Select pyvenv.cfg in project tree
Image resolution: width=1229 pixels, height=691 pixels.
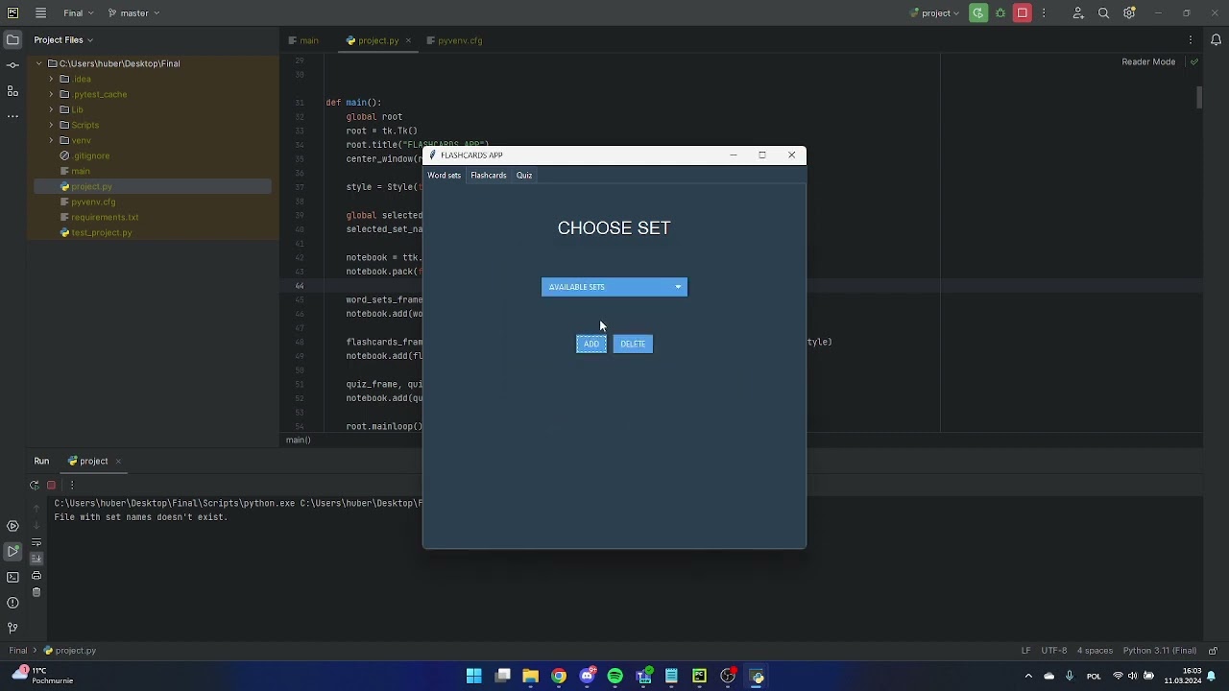pos(93,202)
